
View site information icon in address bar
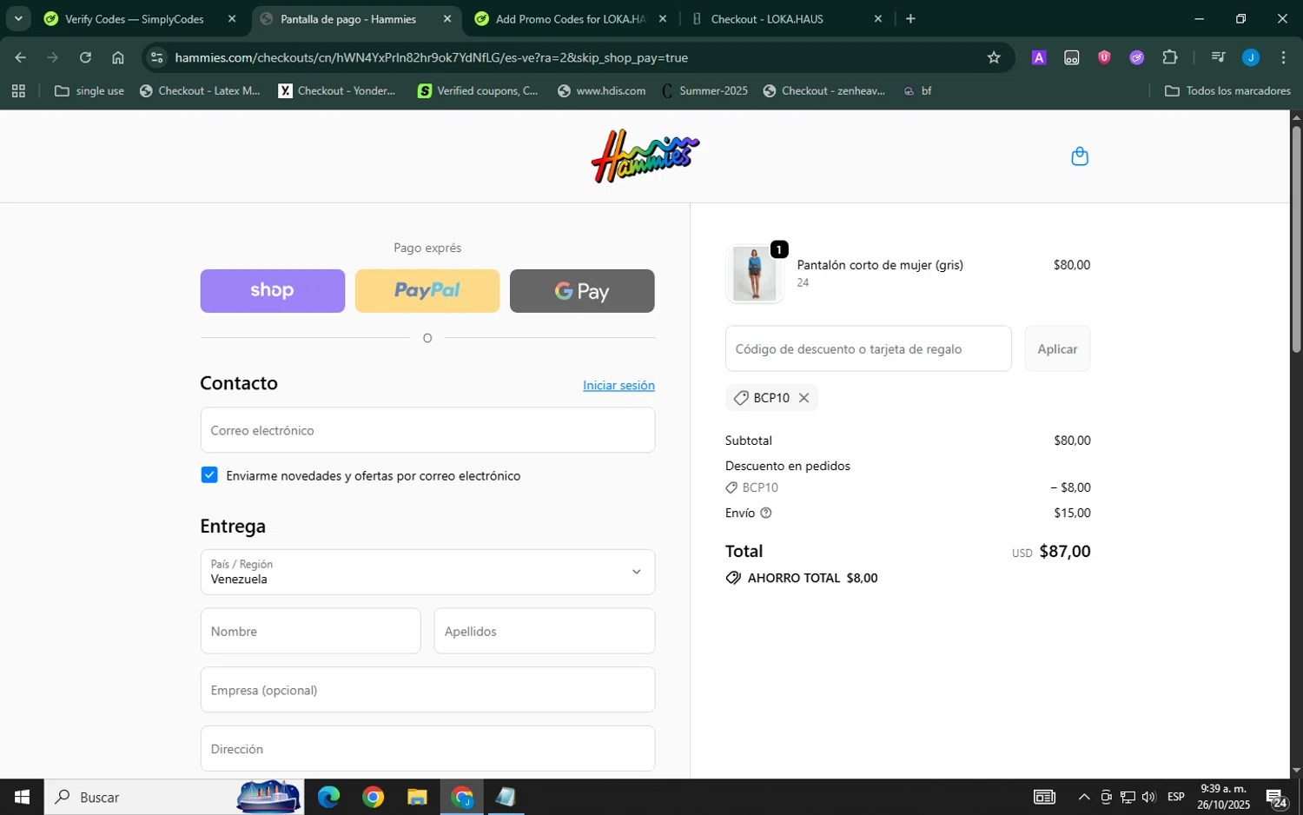156,57
